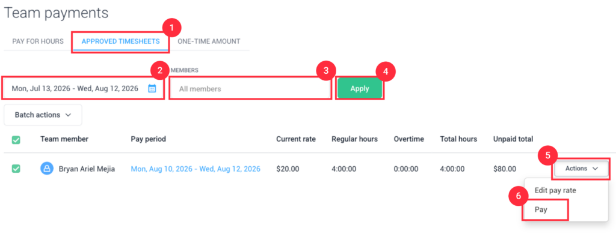This screenshot has width=616, height=246.
Task: Click Bryan Ariel Mejia's avatar icon
Action: point(47,169)
